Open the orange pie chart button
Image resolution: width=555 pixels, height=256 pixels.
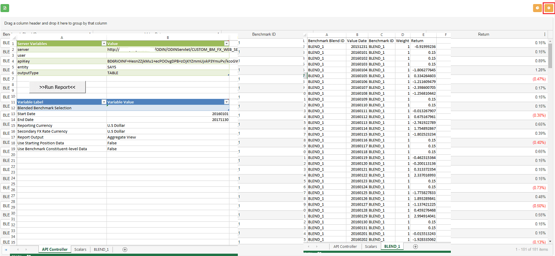537,8
